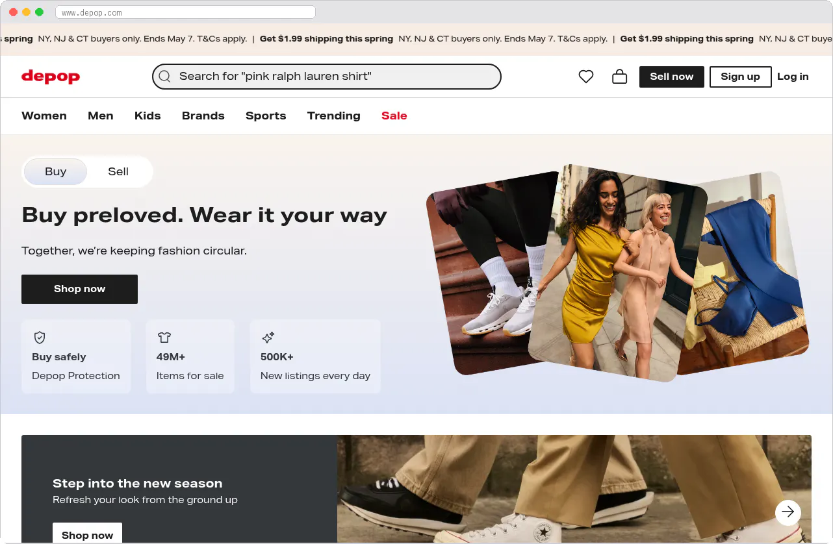833x544 pixels.
Task: Switch to the Sell tab
Action: (x=118, y=171)
